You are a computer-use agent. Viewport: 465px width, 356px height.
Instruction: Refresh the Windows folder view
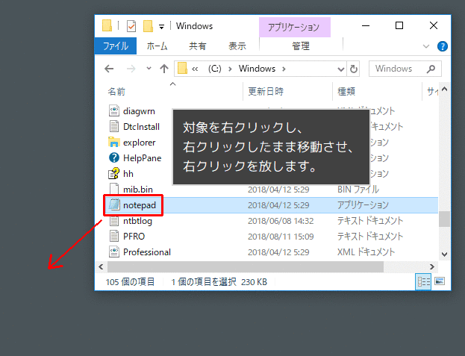(x=354, y=69)
